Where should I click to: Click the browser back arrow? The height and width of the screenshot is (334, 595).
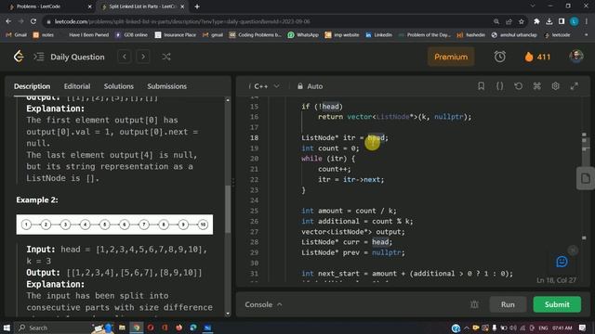pyautogui.click(x=8, y=21)
